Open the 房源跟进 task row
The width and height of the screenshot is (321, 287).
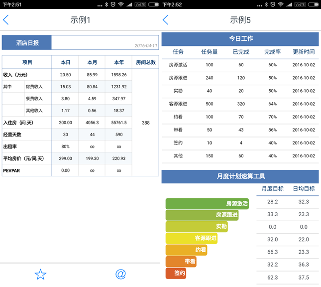(240, 78)
